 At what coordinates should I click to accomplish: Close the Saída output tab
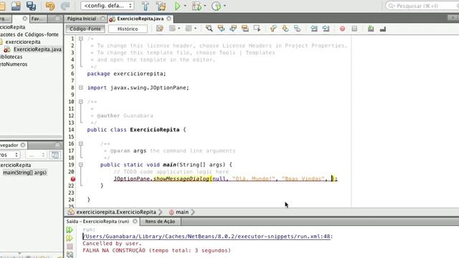(135, 221)
